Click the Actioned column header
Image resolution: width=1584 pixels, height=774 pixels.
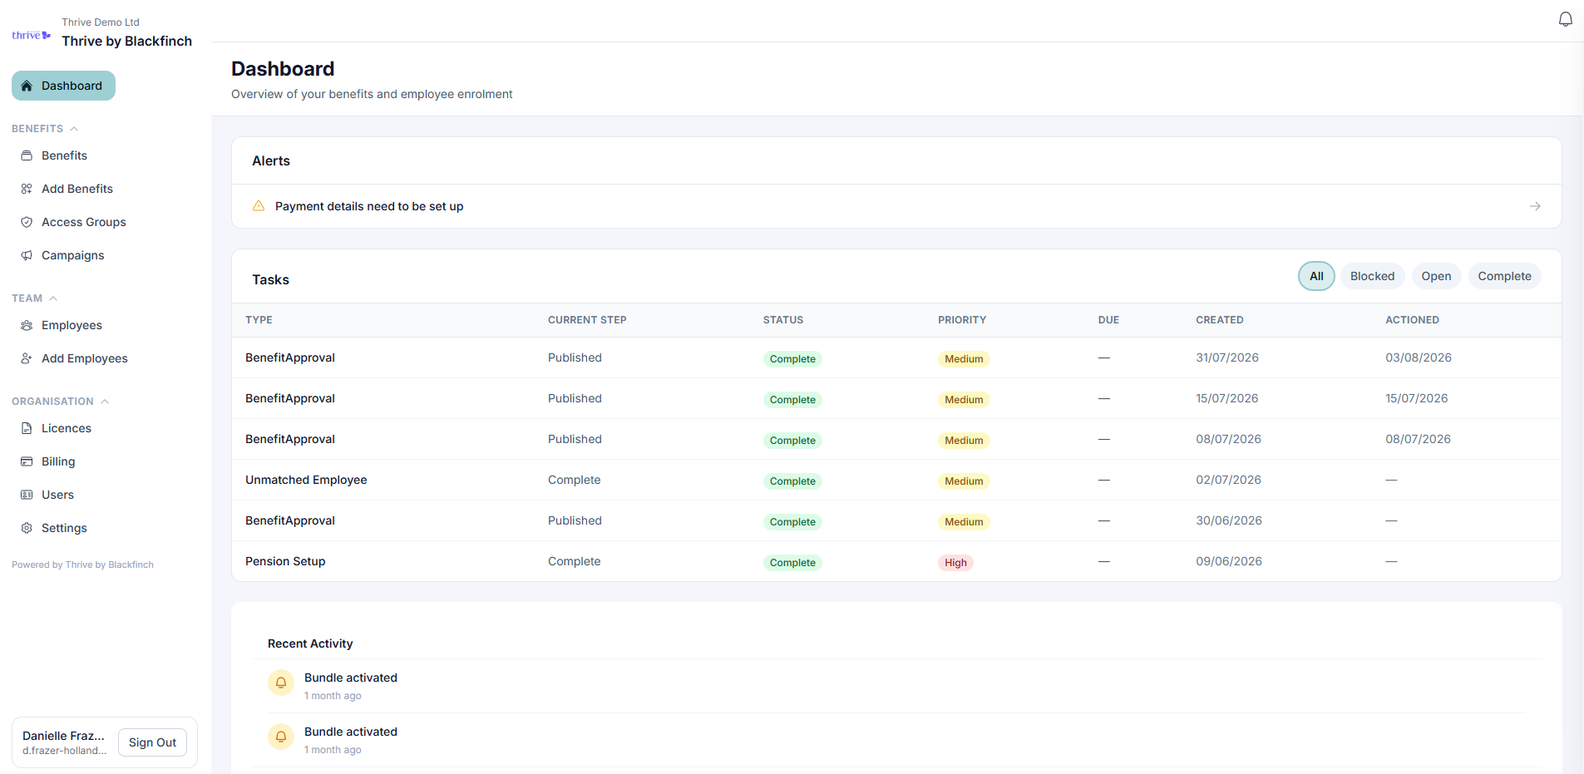[x=1412, y=320]
